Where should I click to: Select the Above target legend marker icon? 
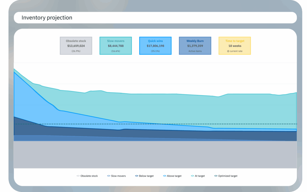click(165, 176)
